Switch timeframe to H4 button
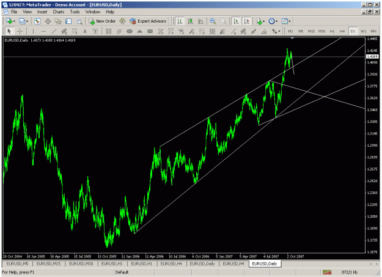 pyautogui.click(x=342, y=31)
